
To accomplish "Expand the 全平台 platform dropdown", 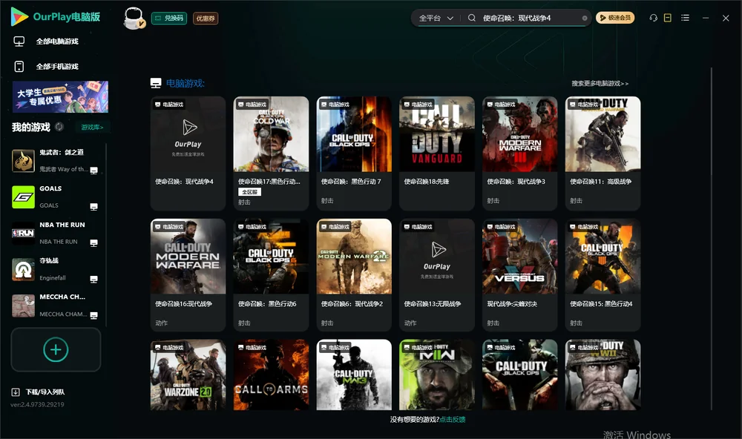I will point(436,18).
